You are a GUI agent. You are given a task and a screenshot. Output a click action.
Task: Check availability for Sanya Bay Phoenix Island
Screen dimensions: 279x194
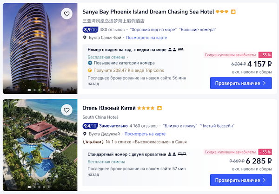240,83
